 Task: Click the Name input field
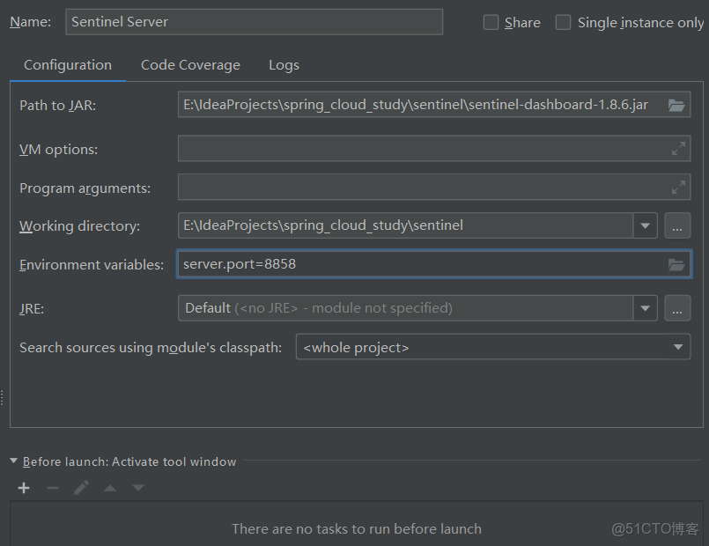click(254, 22)
